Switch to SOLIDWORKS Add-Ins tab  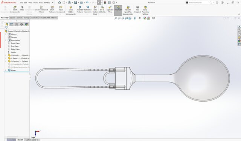pos(48,18)
